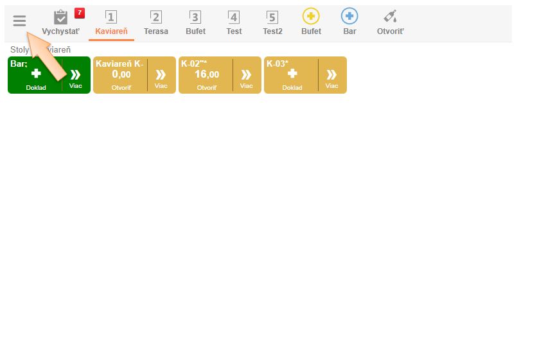Add Doklad on the green Bar tile
The width and height of the screenshot is (555, 349).
coord(36,76)
